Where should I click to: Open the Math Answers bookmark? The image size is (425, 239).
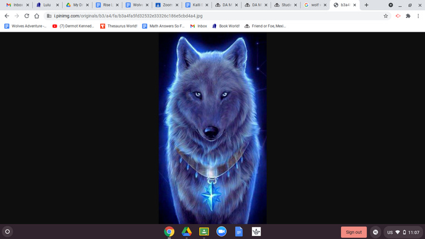tap(164, 26)
